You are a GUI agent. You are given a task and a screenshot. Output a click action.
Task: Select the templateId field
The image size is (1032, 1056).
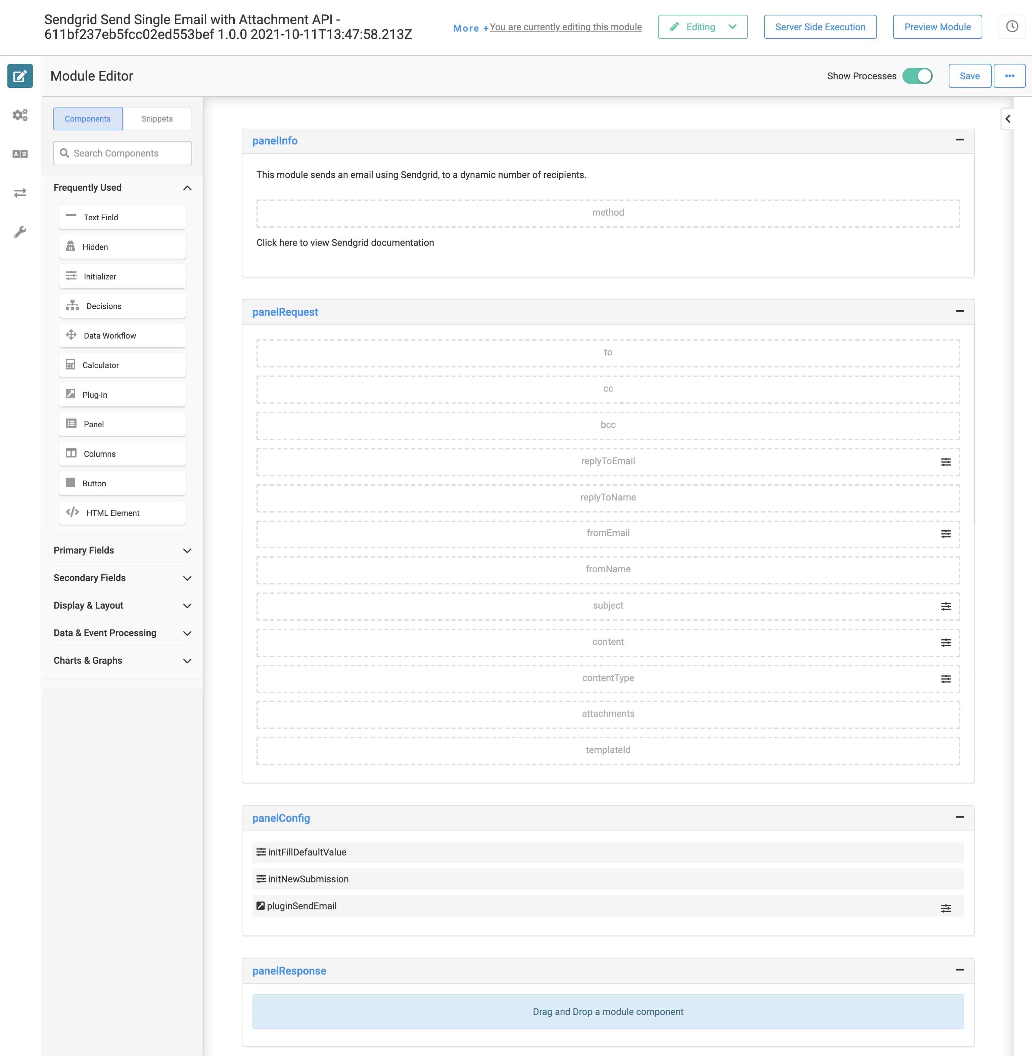pyautogui.click(x=608, y=751)
